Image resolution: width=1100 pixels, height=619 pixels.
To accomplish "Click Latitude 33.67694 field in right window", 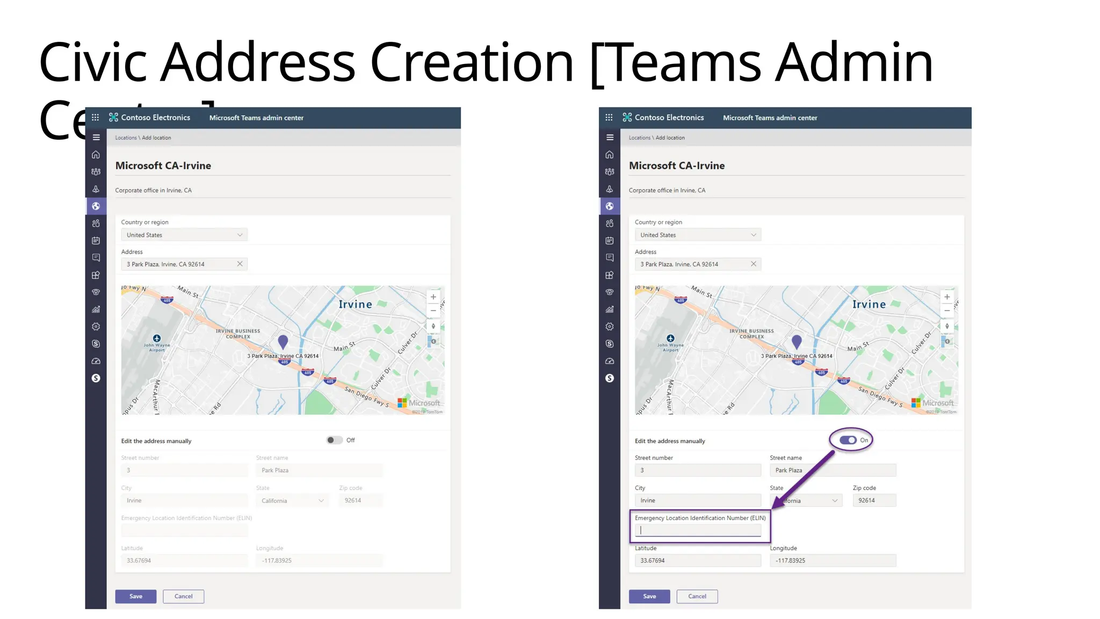I will (x=698, y=560).
